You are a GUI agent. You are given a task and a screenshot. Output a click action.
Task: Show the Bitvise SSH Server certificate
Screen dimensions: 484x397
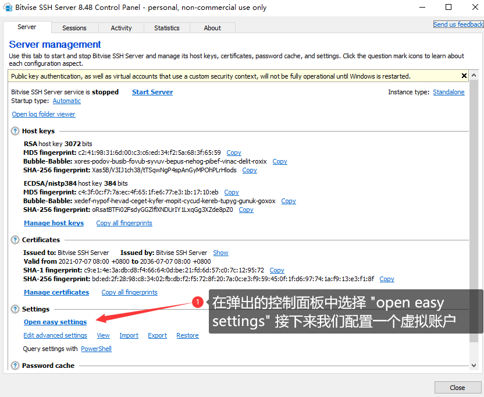220,253
